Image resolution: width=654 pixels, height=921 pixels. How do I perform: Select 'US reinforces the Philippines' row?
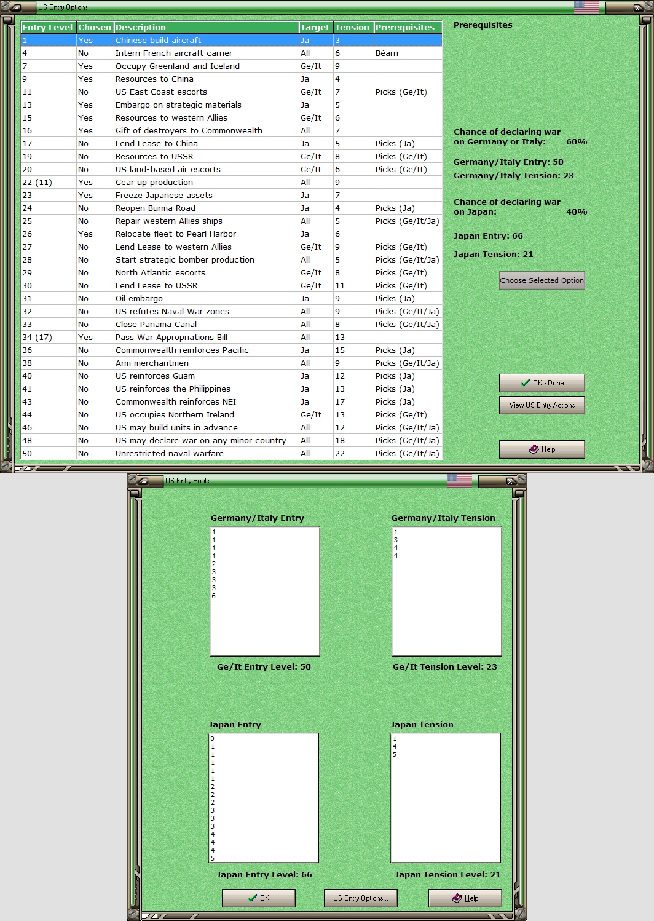[x=232, y=389]
